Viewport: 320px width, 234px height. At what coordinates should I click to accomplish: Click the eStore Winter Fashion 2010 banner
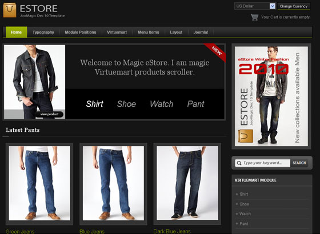271,96
